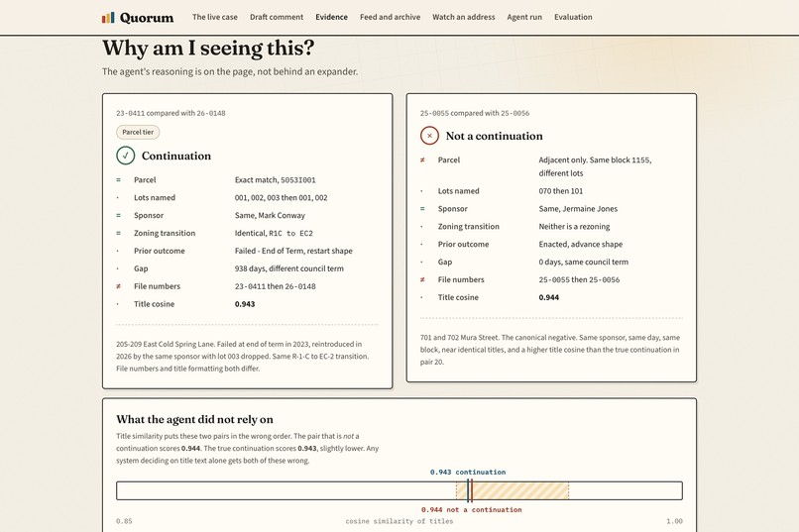Viewport: 799px width, 532px height.
Task: Click the not-equal icon beside File numbers 25-0055
Action: [422, 279]
